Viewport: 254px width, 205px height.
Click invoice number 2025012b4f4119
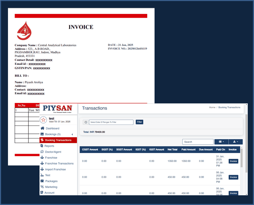137,49
